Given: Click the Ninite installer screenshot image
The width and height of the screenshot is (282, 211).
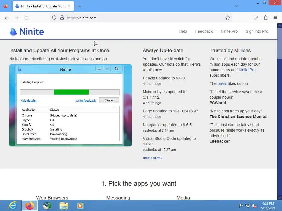Looking at the screenshot, I should [x=70, y=105].
